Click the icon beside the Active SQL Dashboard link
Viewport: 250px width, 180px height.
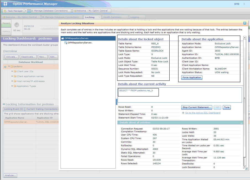[183, 113]
